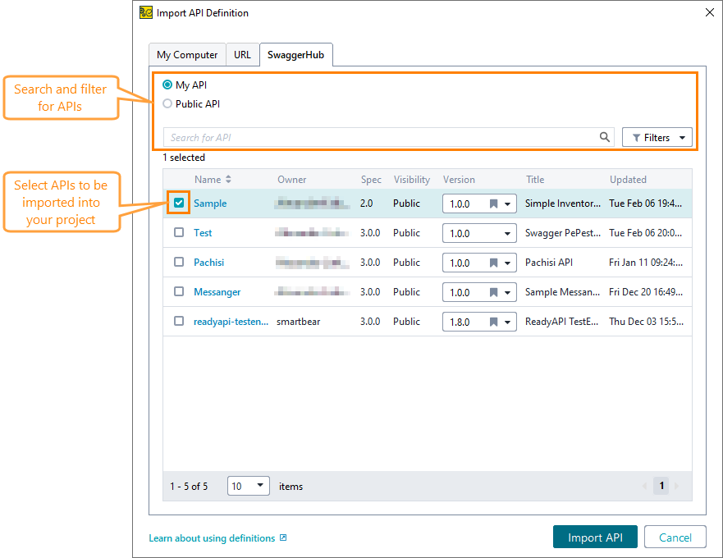Uncheck the Sample API checkbox
The width and height of the screenshot is (723, 558).
click(x=178, y=203)
